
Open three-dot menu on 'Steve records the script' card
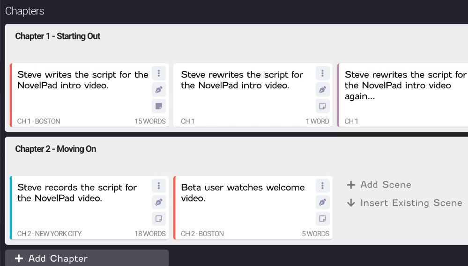[x=159, y=186]
